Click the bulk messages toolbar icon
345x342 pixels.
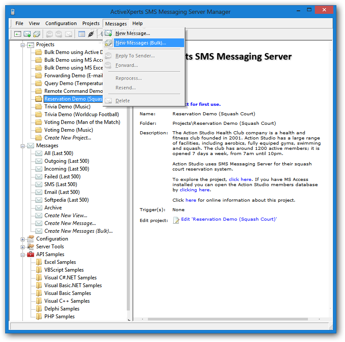(x=37, y=34)
